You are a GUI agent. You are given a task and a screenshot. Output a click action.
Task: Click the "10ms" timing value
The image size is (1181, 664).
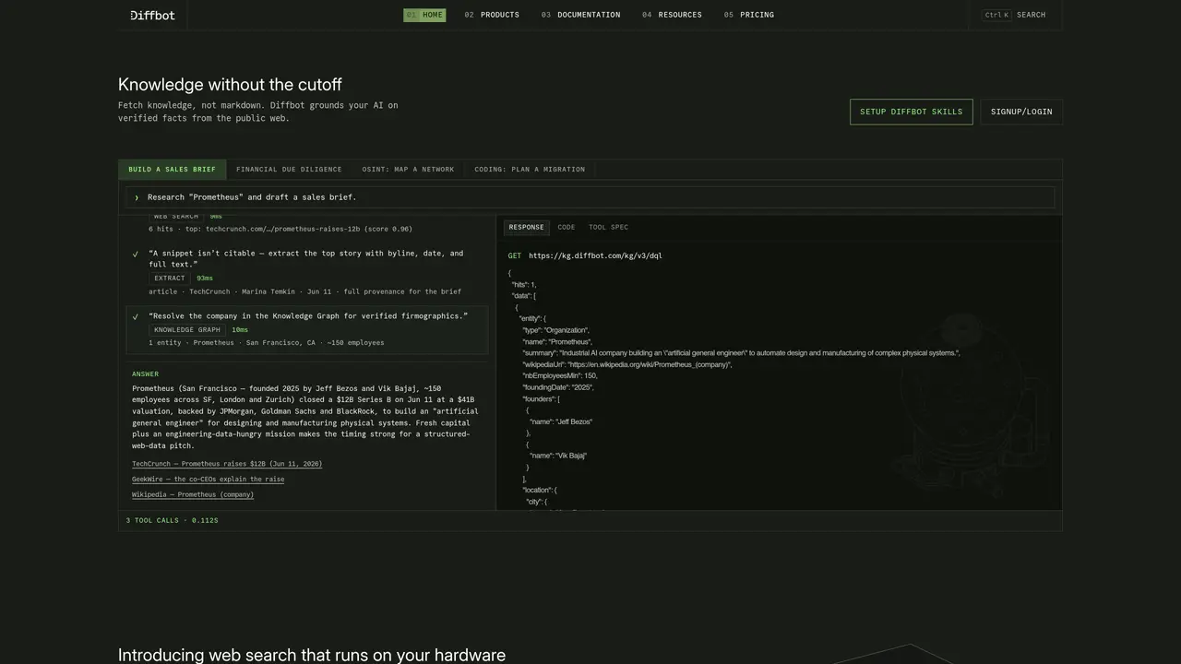[240, 329]
